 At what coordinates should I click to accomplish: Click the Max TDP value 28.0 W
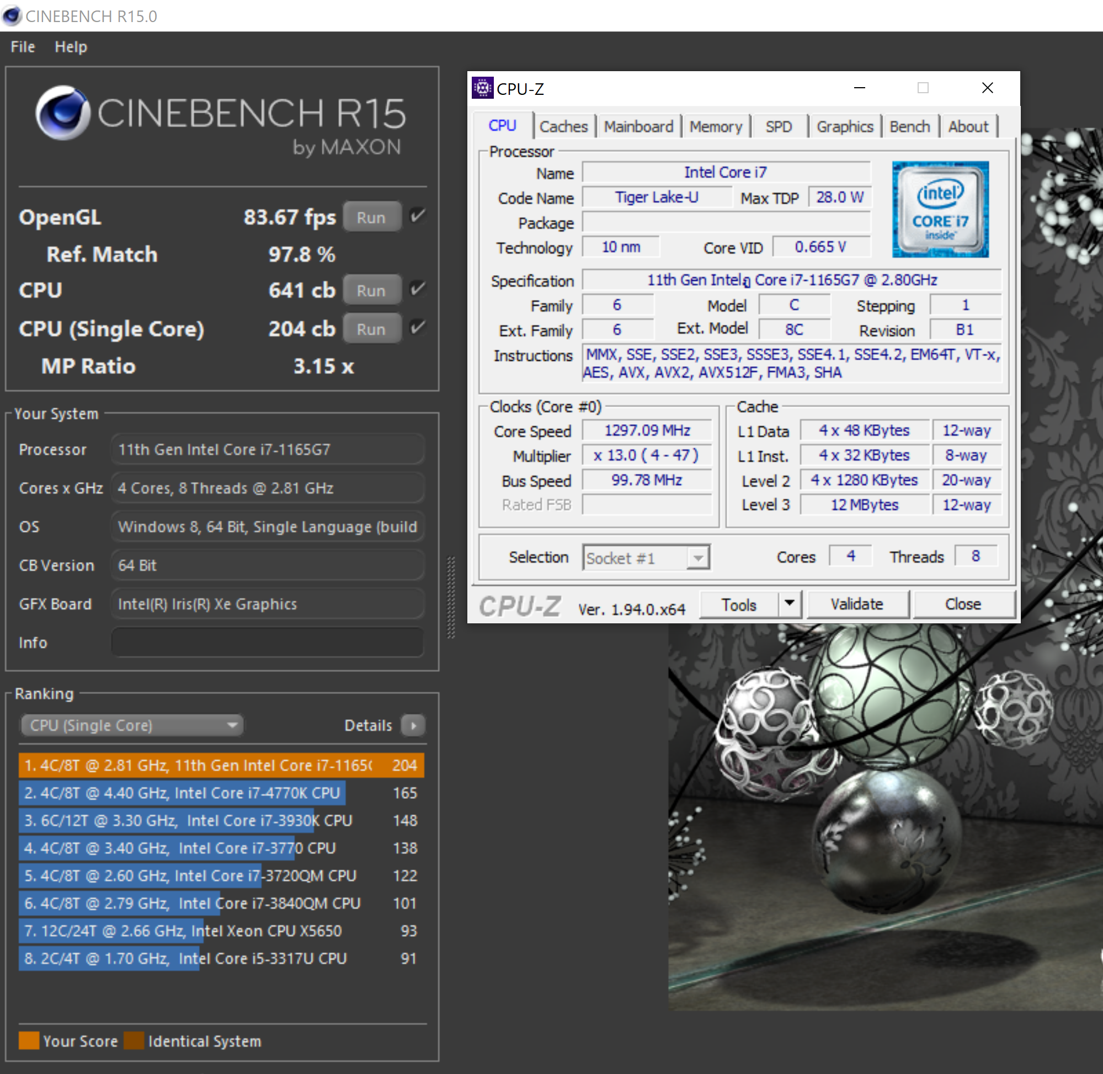(839, 197)
